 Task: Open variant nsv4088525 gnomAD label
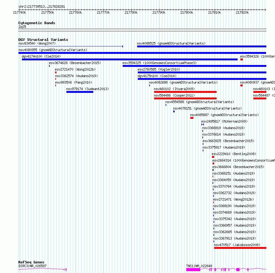[171, 43]
